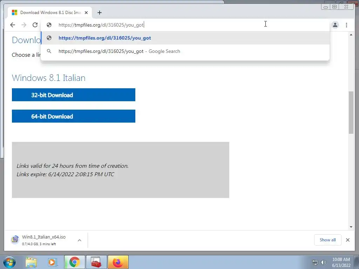Click the taskbar clock showing 10:08 AM
Image resolution: width=359 pixels, height=269 pixels.
[341, 262]
